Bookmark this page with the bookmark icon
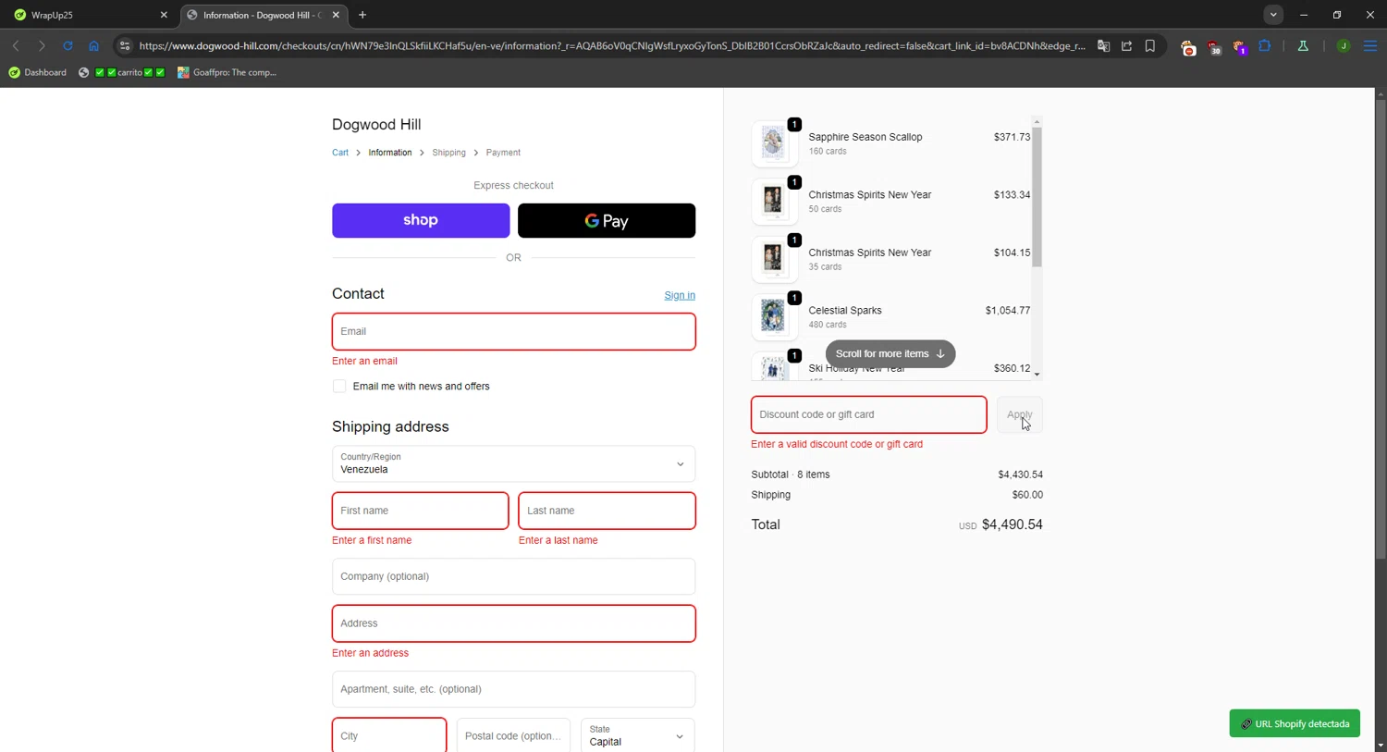 (1150, 45)
